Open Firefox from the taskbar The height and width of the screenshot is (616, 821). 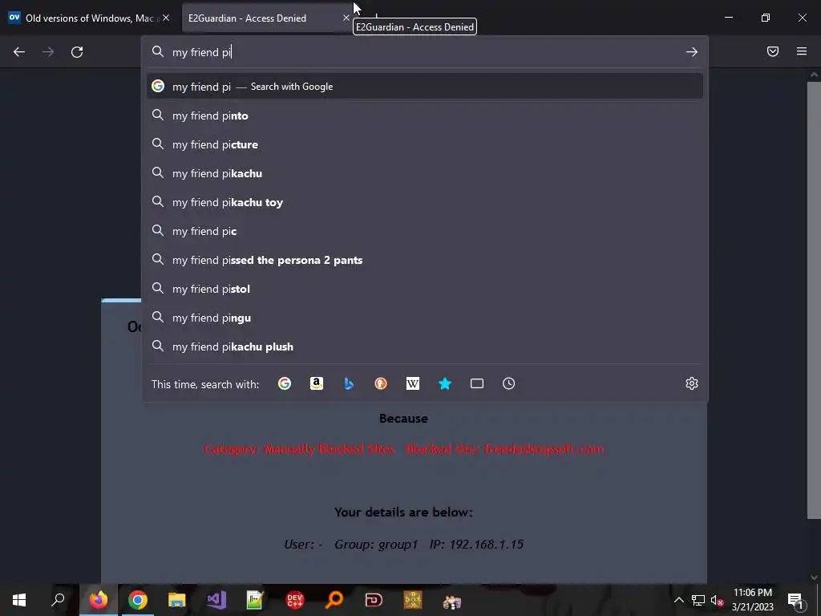tap(99, 600)
